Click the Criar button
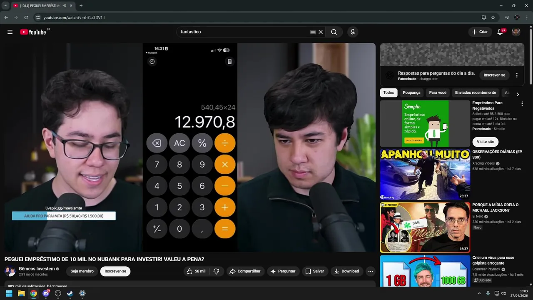533x300 pixels. [x=480, y=32]
